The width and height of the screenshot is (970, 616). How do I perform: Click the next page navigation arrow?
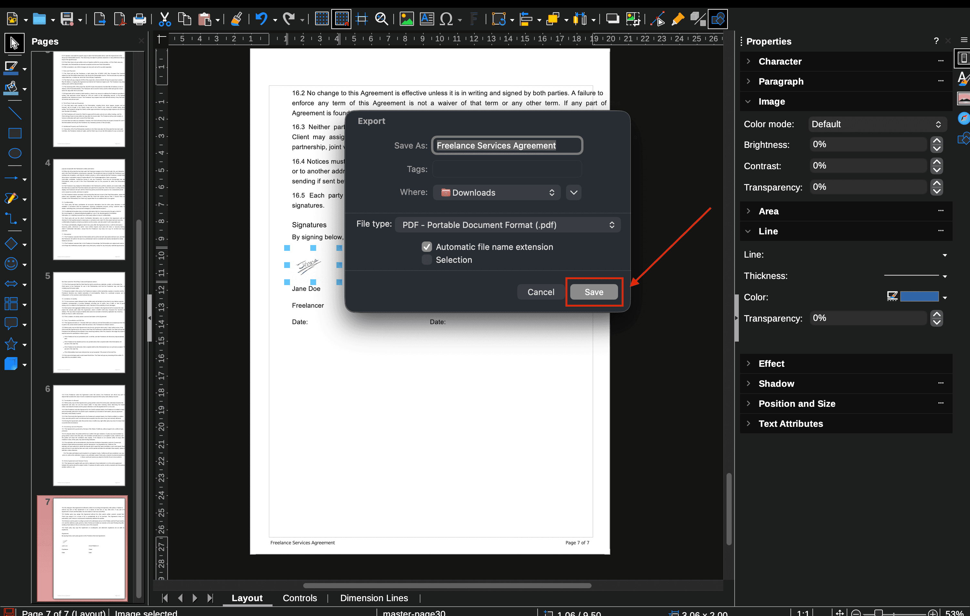click(195, 598)
